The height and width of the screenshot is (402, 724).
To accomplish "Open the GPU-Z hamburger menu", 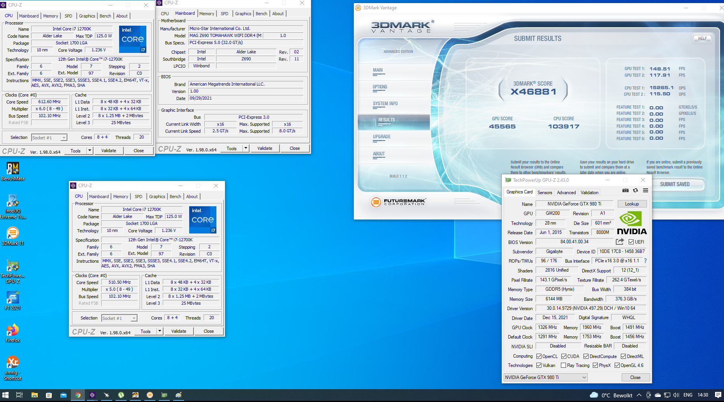I will [x=645, y=191].
